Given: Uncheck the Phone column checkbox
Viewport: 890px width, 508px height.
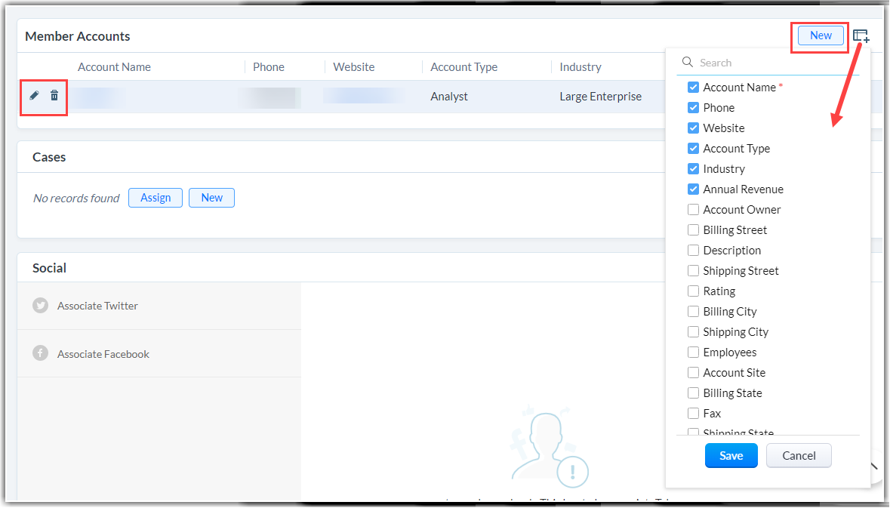Looking at the screenshot, I should click(693, 108).
